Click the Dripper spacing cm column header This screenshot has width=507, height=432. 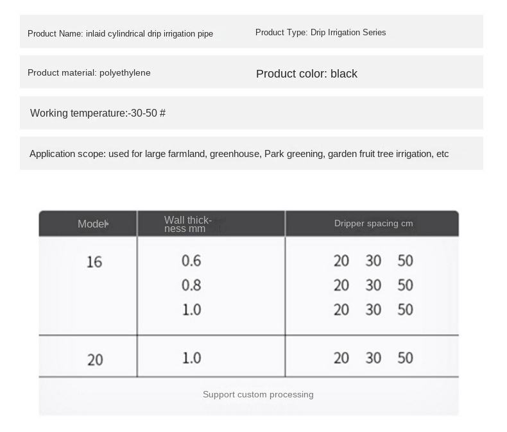point(374,224)
